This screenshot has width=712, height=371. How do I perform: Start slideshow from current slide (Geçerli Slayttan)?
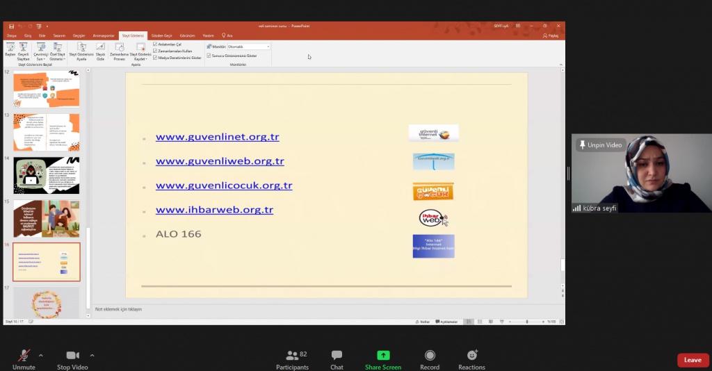(x=23, y=51)
